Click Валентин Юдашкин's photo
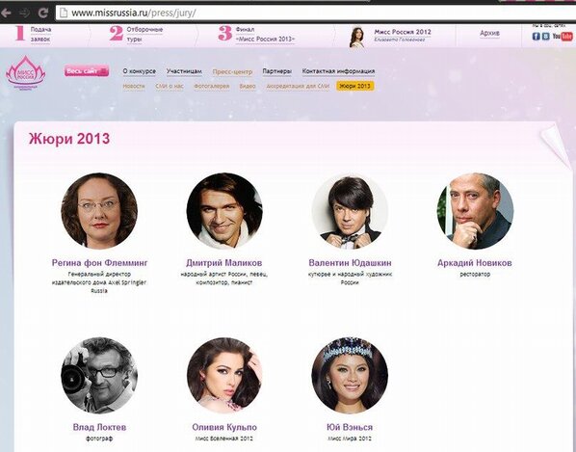Viewport: 576px width, 452px height. click(x=350, y=211)
